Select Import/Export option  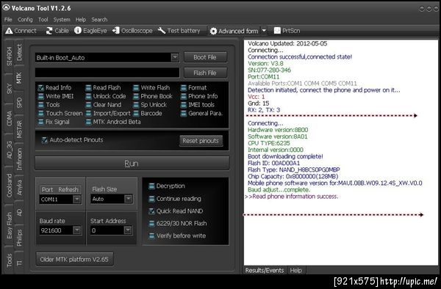[x=88, y=114]
